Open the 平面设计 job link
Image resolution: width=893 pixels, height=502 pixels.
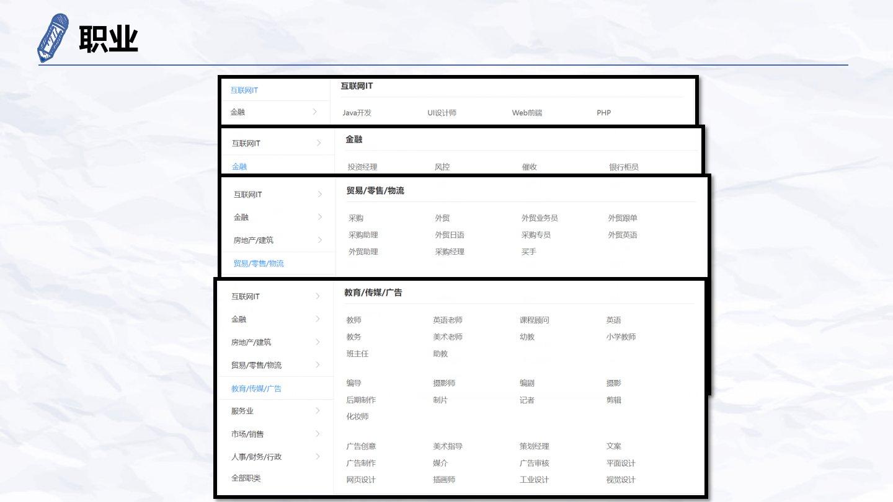pyautogui.click(x=621, y=464)
